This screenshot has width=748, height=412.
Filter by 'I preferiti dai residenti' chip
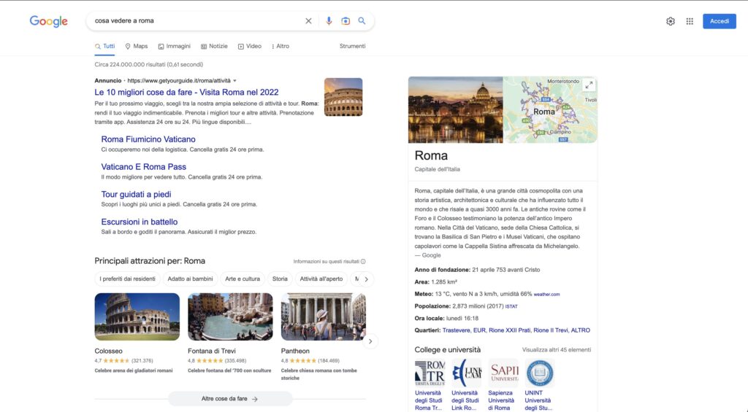click(x=127, y=279)
